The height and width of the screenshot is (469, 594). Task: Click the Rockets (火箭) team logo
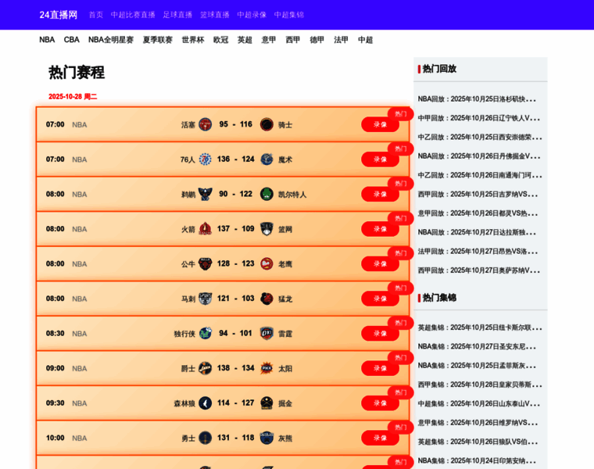tap(205, 229)
